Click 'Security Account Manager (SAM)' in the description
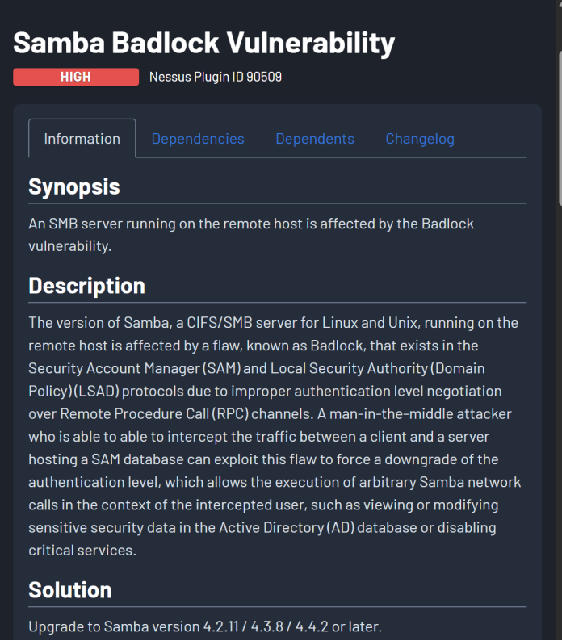The width and height of the screenshot is (562, 641). pyautogui.click(x=127, y=368)
